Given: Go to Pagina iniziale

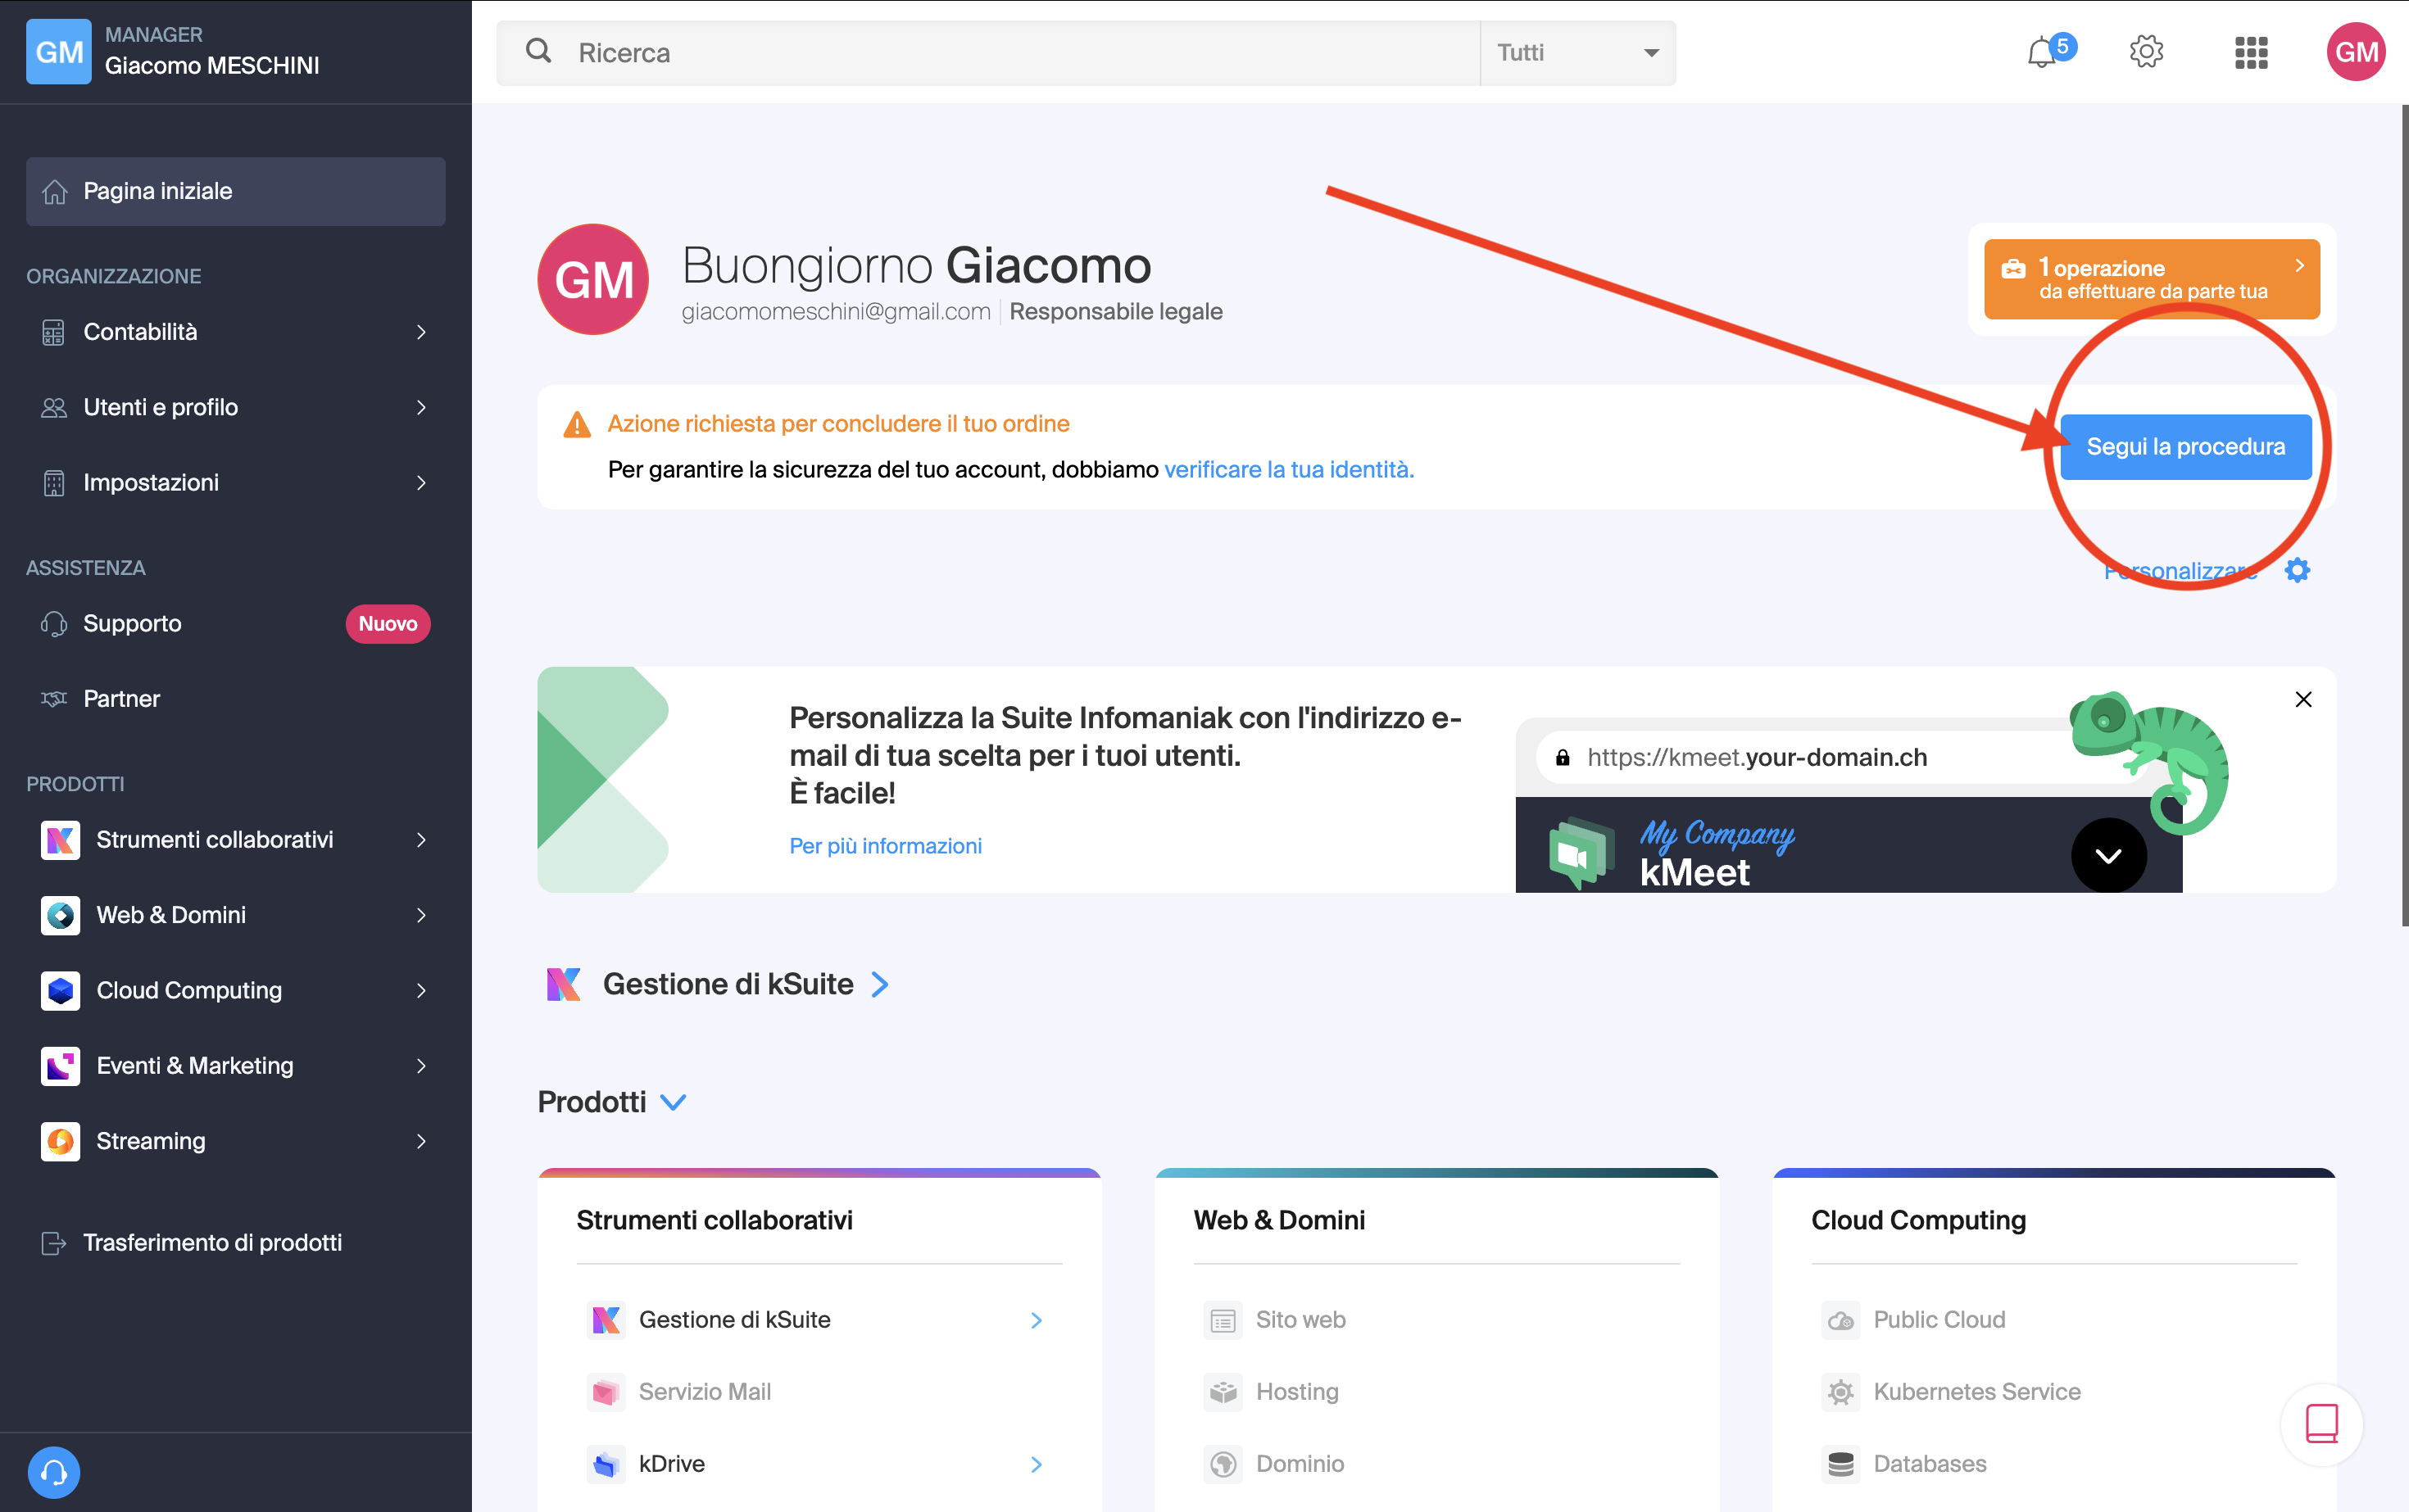Looking at the screenshot, I should pyautogui.click(x=236, y=191).
